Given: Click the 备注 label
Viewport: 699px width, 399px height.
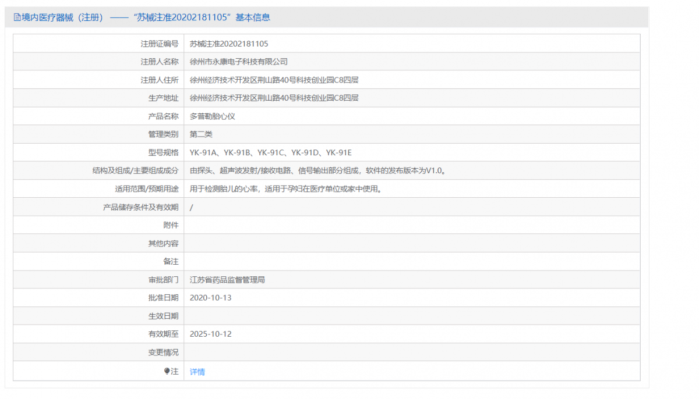Looking at the screenshot, I should tap(171, 262).
